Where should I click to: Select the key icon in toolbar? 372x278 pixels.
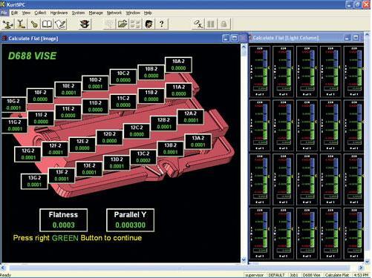[34, 24]
